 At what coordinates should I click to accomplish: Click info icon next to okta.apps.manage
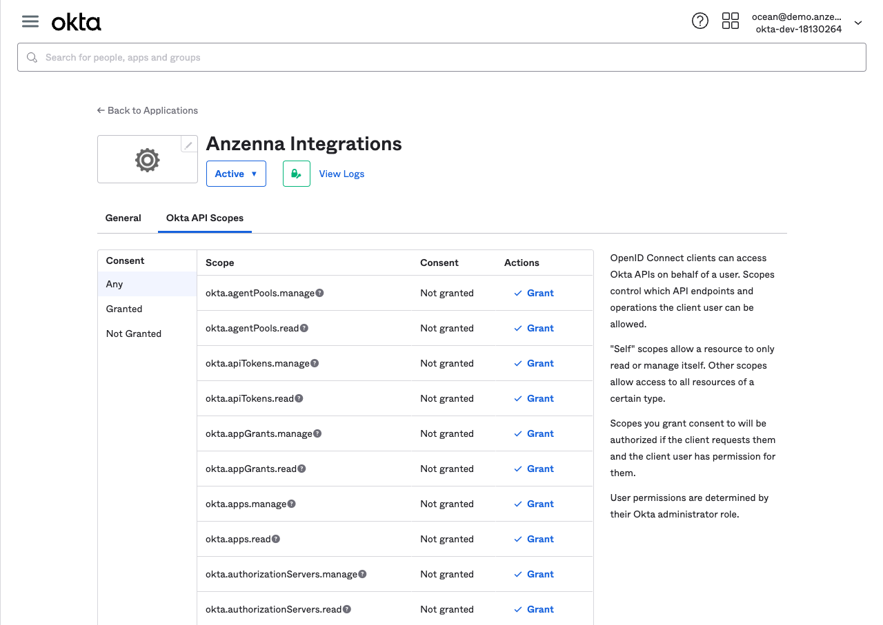click(291, 504)
